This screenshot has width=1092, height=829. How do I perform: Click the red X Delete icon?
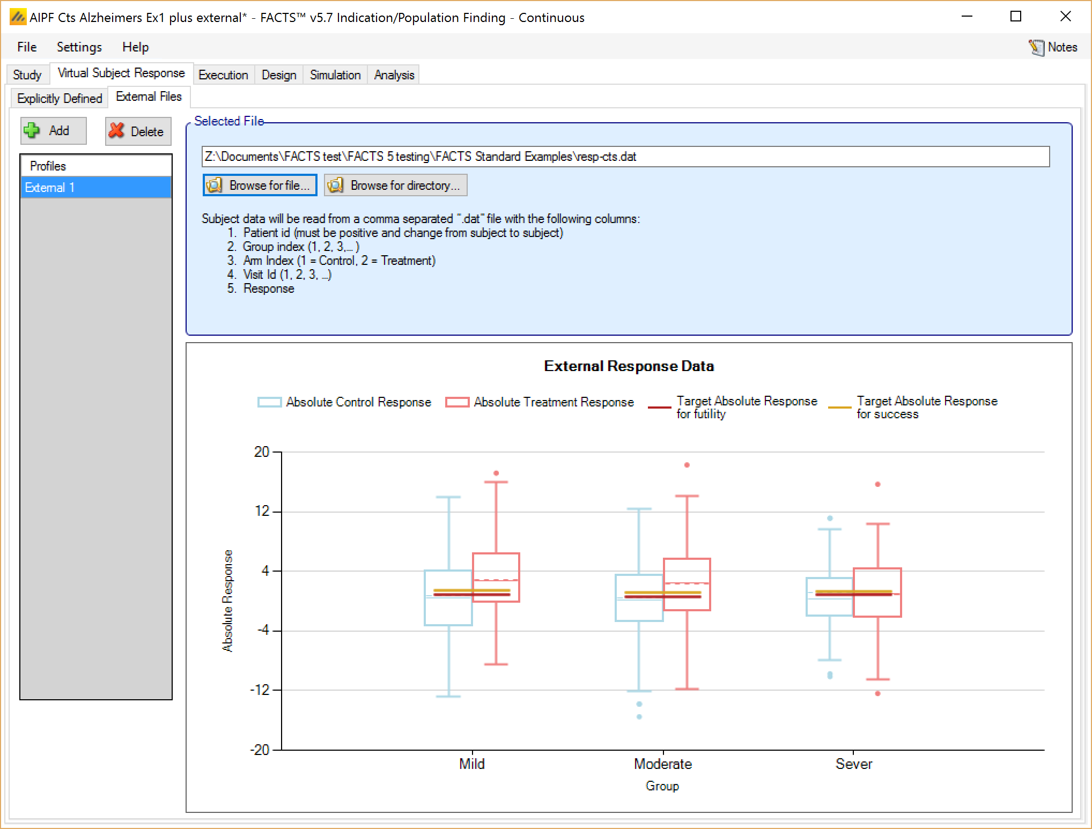point(117,131)
